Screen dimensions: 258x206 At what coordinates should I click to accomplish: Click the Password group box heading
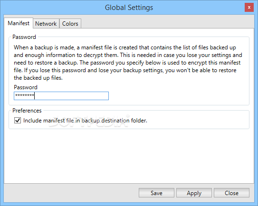24,37
